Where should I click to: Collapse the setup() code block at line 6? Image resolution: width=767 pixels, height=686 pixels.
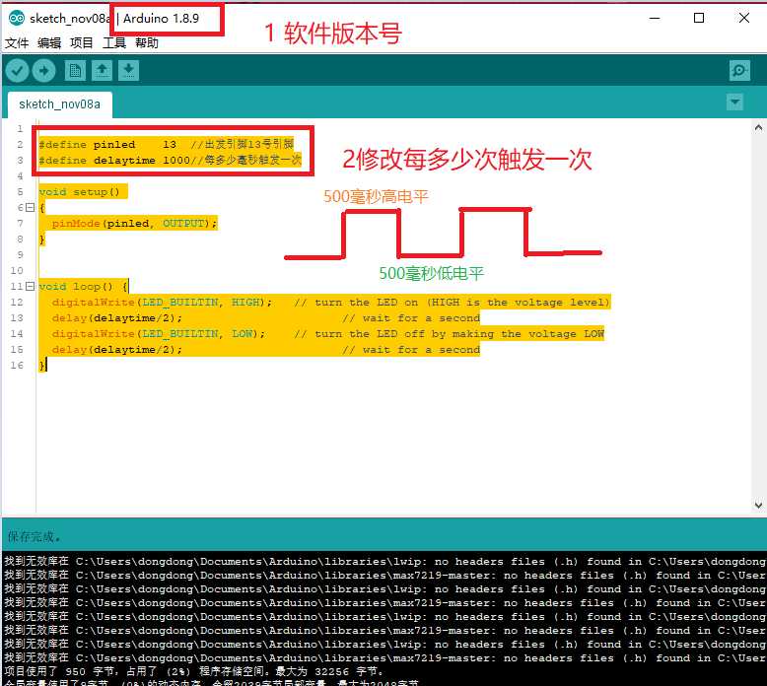pyautogui.click(x=30, y=207)
